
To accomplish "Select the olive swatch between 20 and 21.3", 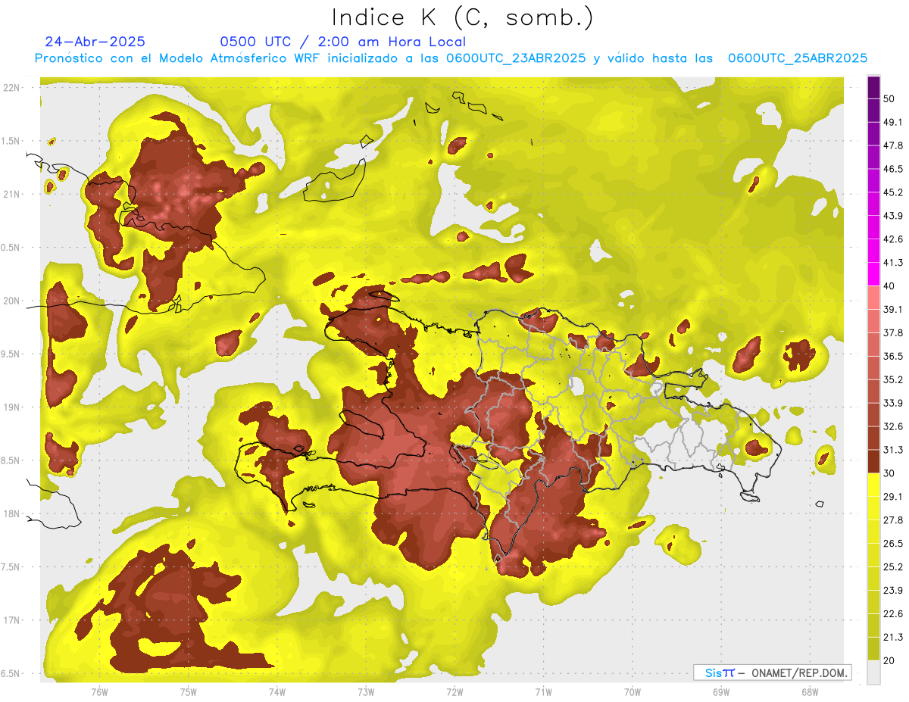I will pos(873,649).
